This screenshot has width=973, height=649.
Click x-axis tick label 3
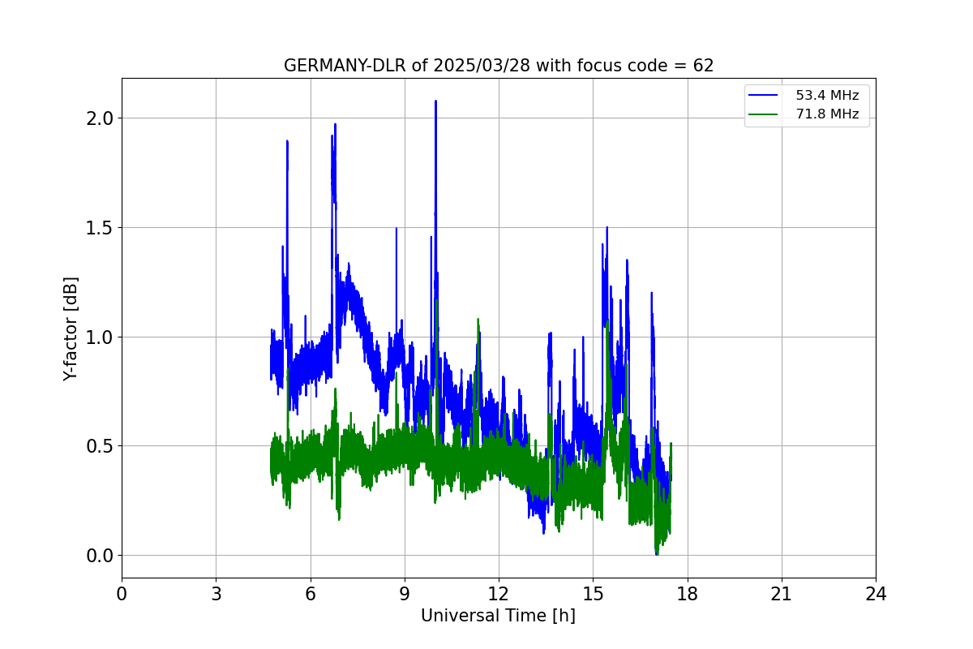[216, 594]
